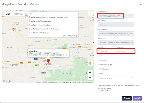This screenshot has width=144, height=103.
Task: Click the Latitude field
Action: pos(107,51)
